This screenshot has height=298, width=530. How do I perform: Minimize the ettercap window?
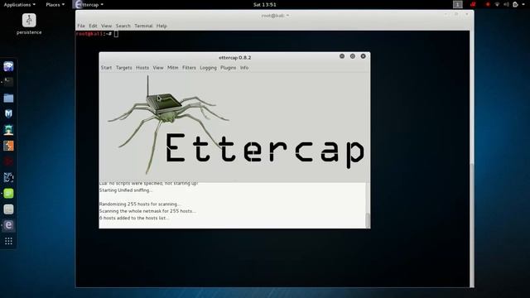[342, 56]
